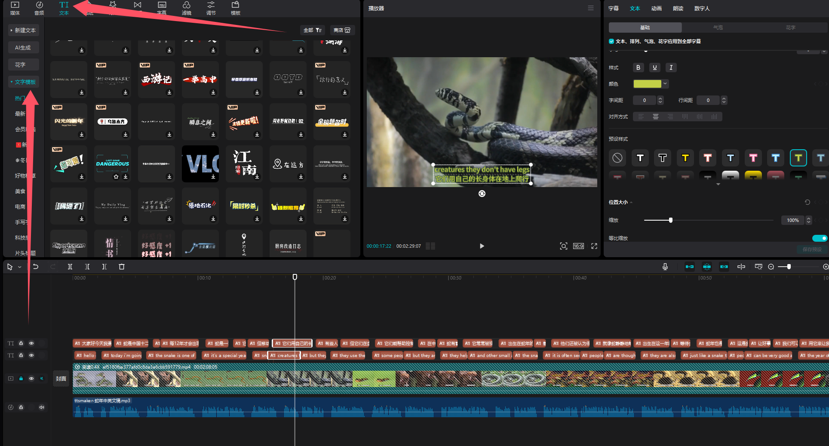Viewport: 829px width, 446px height.
Task: Switch to the 动画 tab
Action: pos(657,9)
